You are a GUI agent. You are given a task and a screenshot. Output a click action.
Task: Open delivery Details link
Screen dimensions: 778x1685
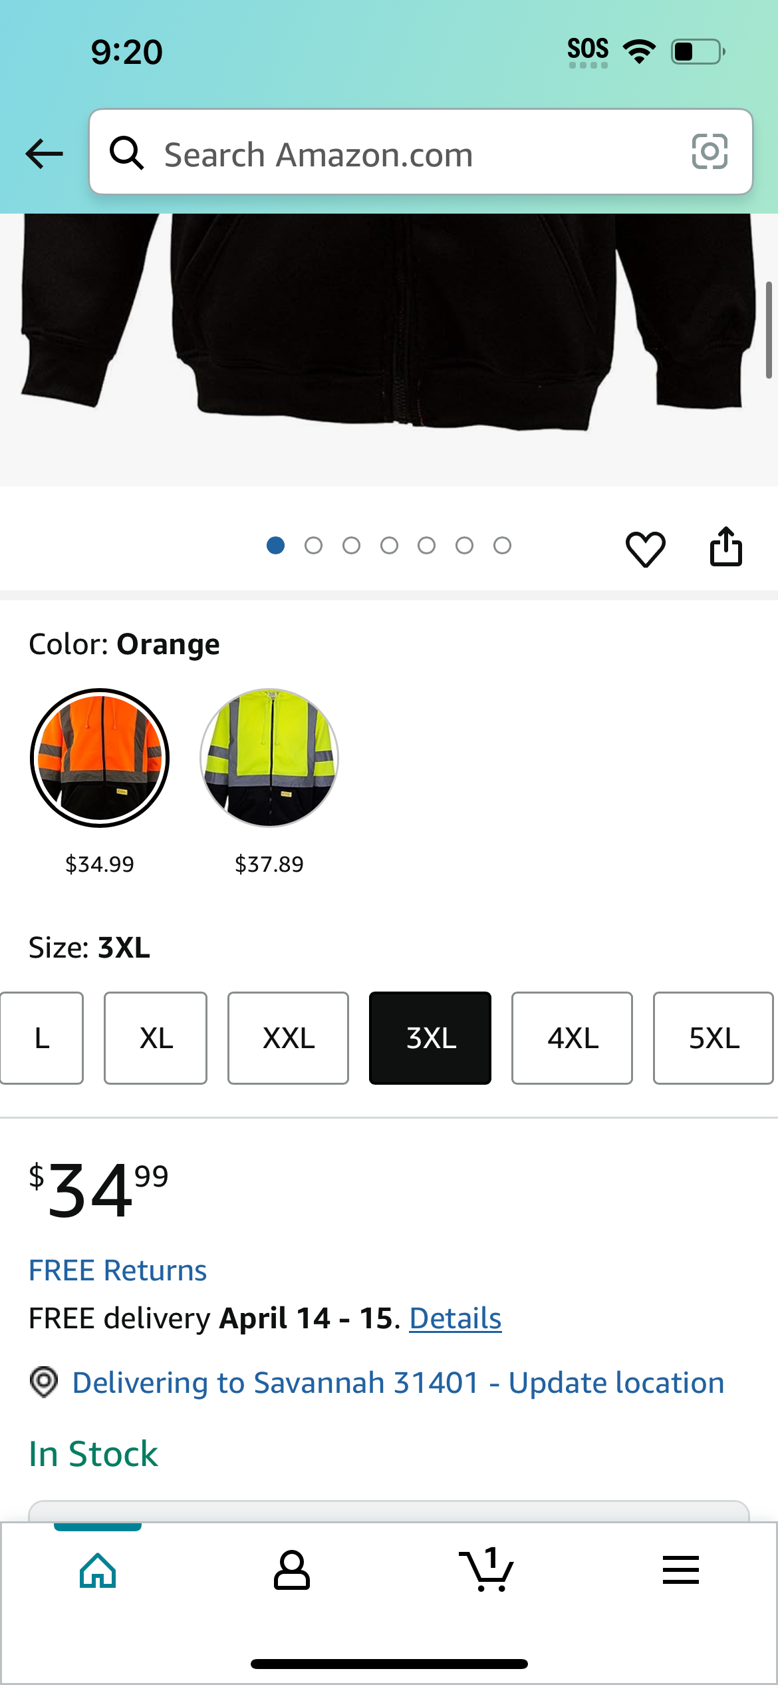455,1318
